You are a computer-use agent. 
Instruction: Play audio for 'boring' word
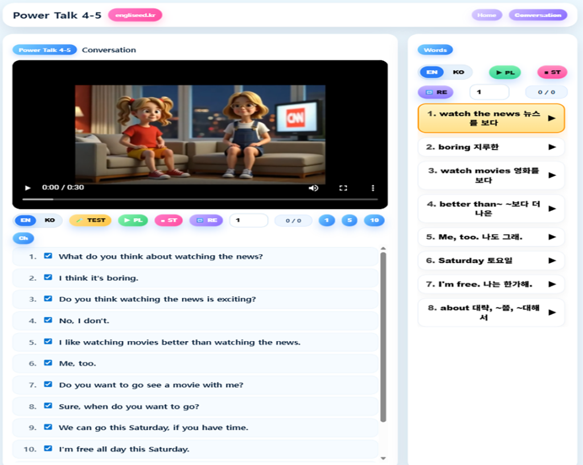click(551, 147)
